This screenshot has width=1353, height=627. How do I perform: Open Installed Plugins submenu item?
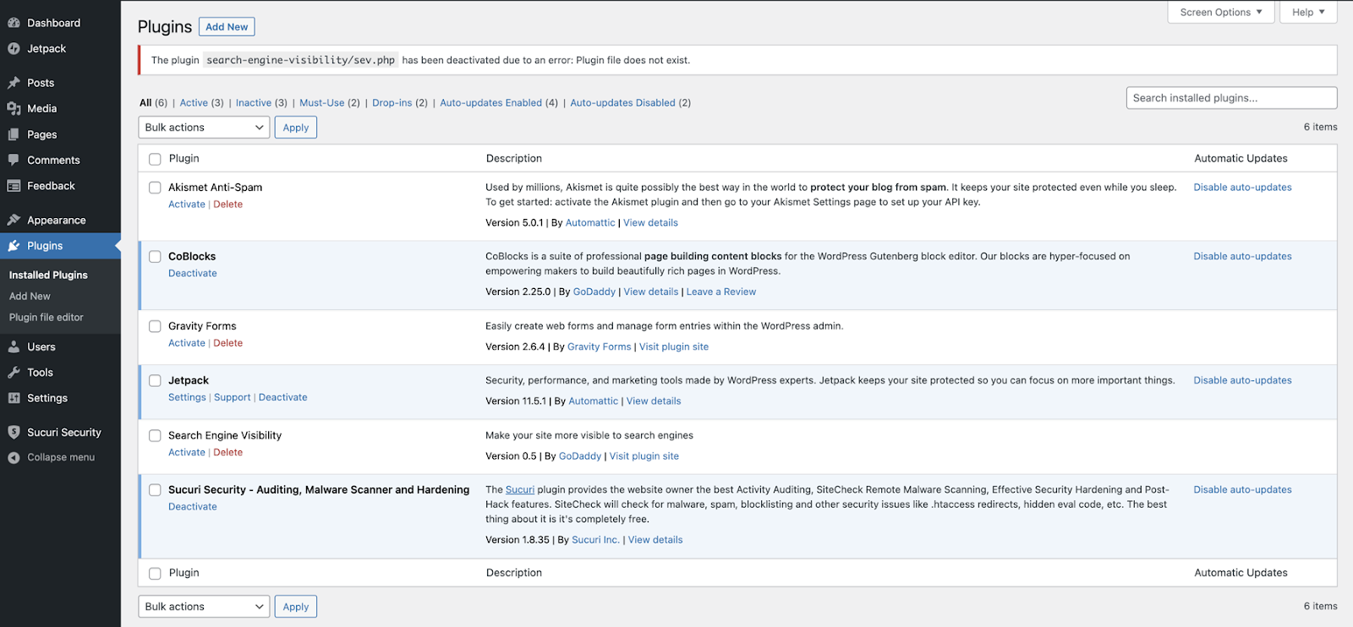click(48, 275)
